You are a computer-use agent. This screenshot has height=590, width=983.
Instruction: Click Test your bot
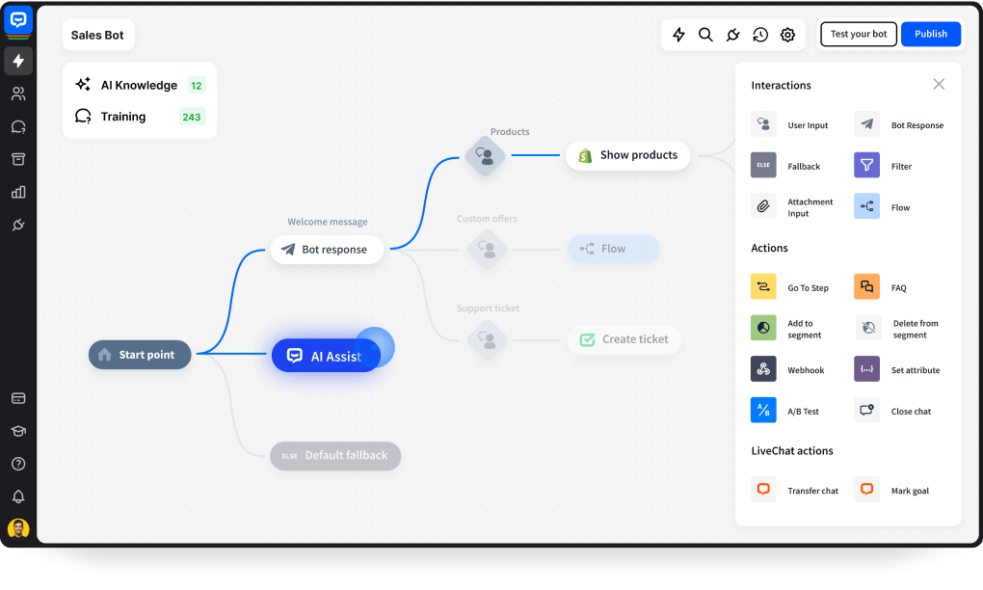(858, 34)
